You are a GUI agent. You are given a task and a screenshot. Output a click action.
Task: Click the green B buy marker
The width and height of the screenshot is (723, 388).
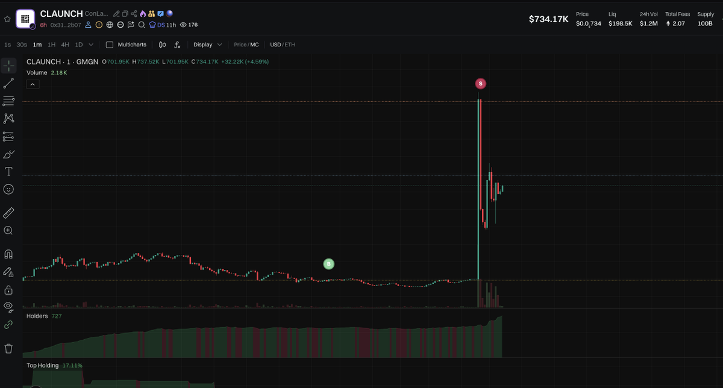point(328,264)
